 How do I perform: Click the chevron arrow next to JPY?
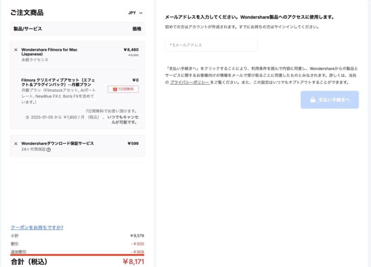(x=141, y=13)
